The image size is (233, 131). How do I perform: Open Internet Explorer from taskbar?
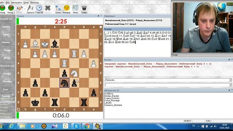[11, 126]
